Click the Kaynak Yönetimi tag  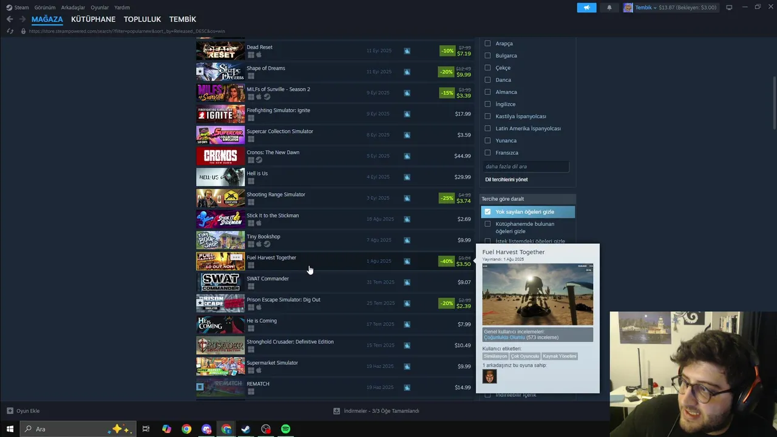point(560,356)
